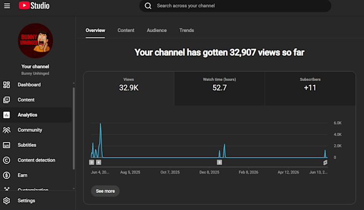
Task: Click the Subtitles icon
Action: tap(6, 145)
